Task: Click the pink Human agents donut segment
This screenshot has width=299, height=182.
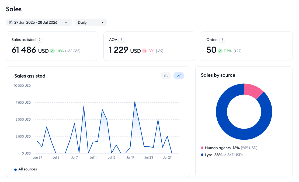Action: pos(253,90)
